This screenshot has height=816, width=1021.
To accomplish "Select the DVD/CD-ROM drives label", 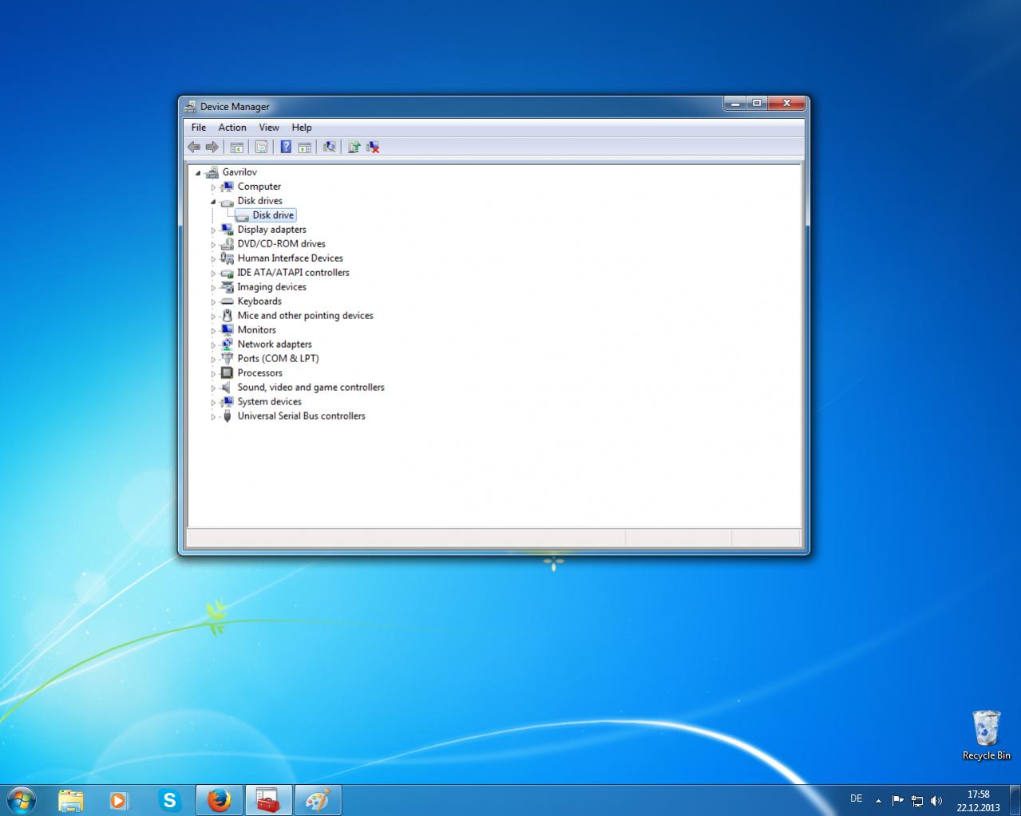I will (281, 244).
